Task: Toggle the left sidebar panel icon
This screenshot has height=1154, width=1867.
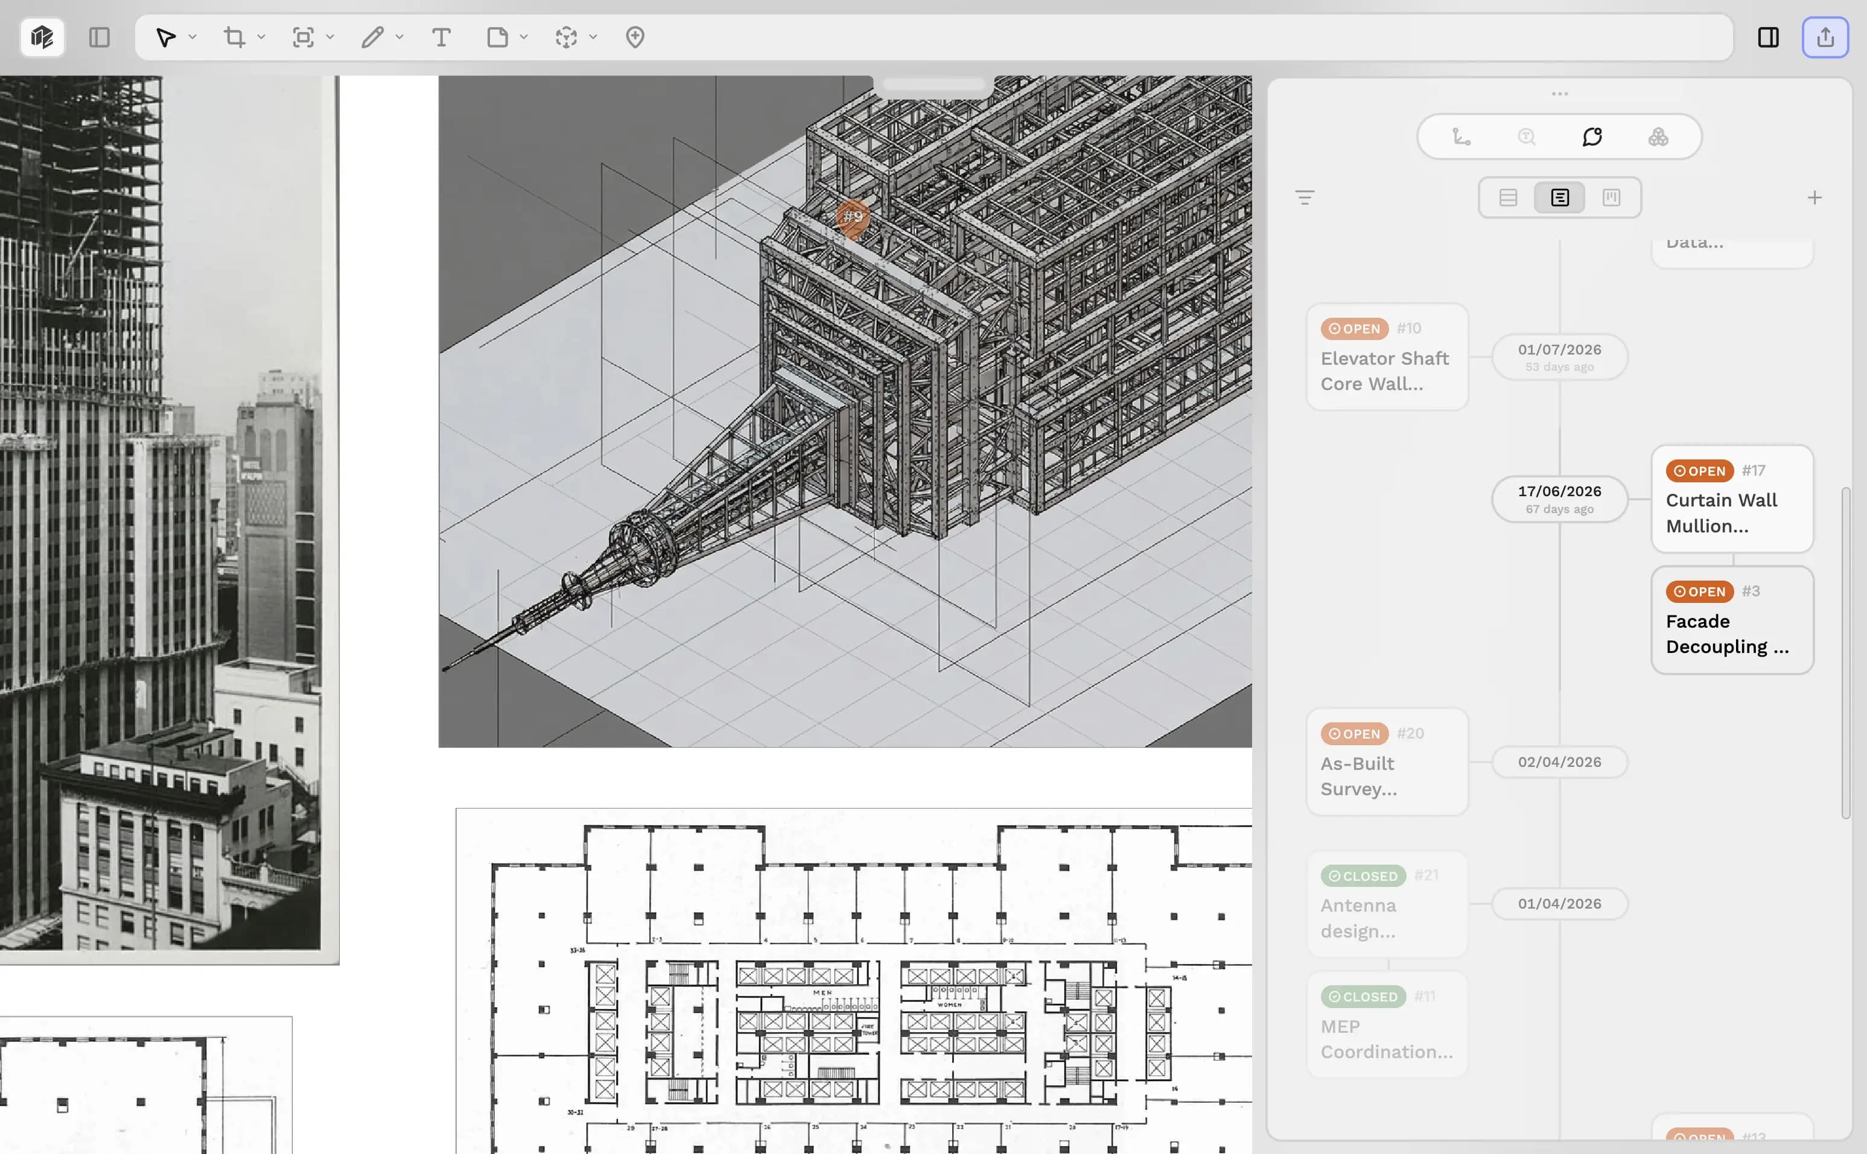Action: tap(100, 37)
